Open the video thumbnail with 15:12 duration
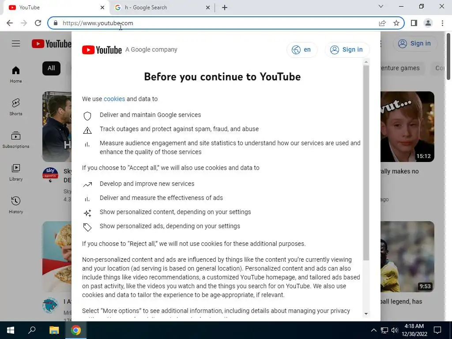 click(x=407, y=127)
